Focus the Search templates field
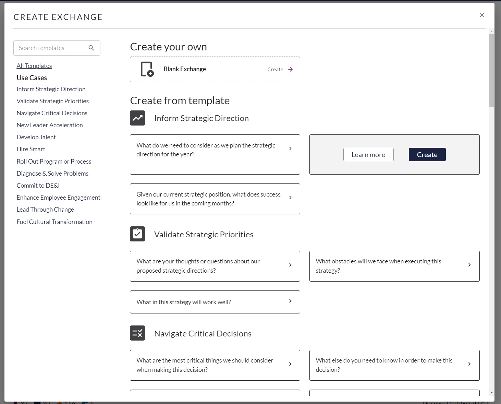The image size is (501, 404). pyautogui.click(x=57, y=48)
